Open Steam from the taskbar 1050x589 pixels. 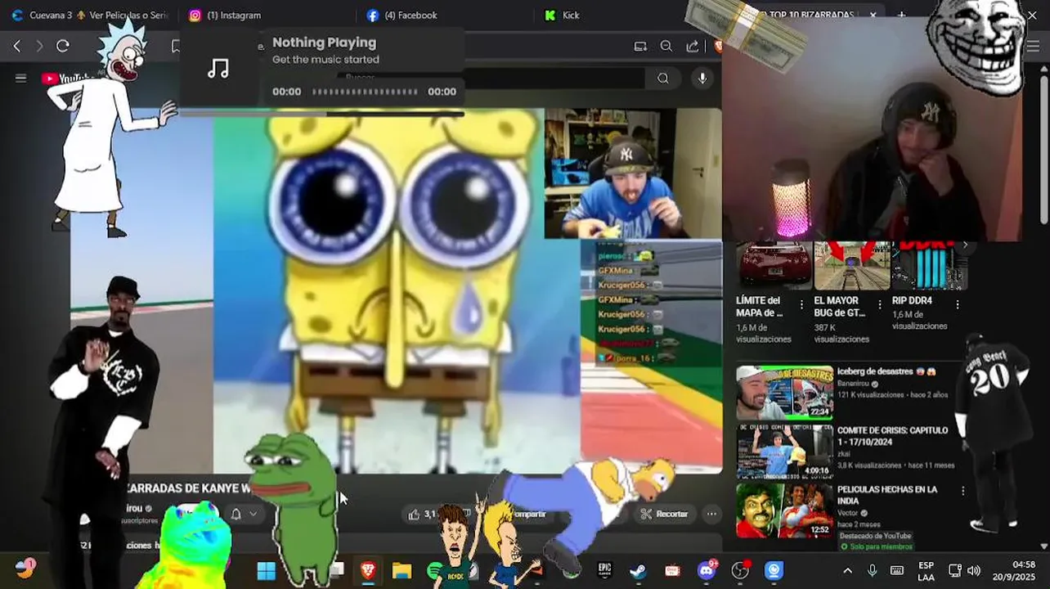(x=639, y=571)
